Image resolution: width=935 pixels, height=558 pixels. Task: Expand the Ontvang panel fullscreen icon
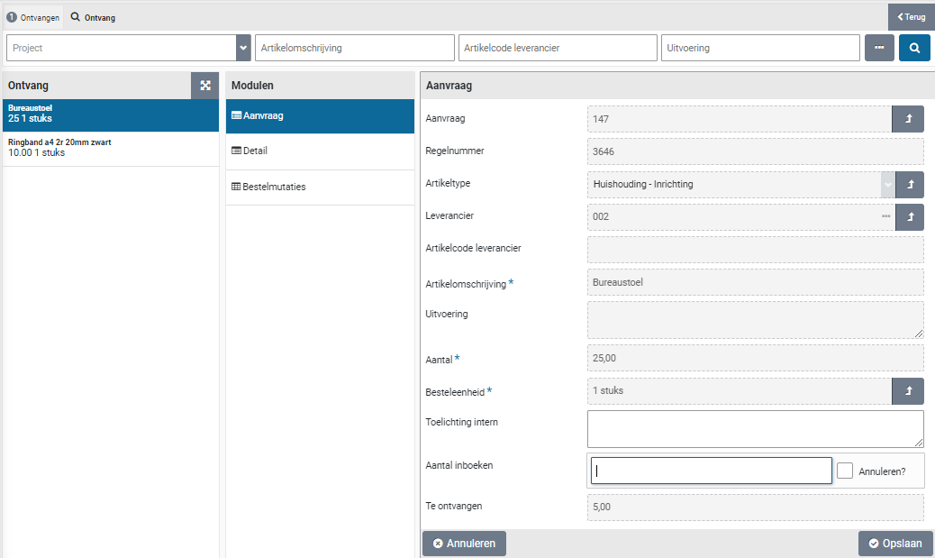pos(205,86)
